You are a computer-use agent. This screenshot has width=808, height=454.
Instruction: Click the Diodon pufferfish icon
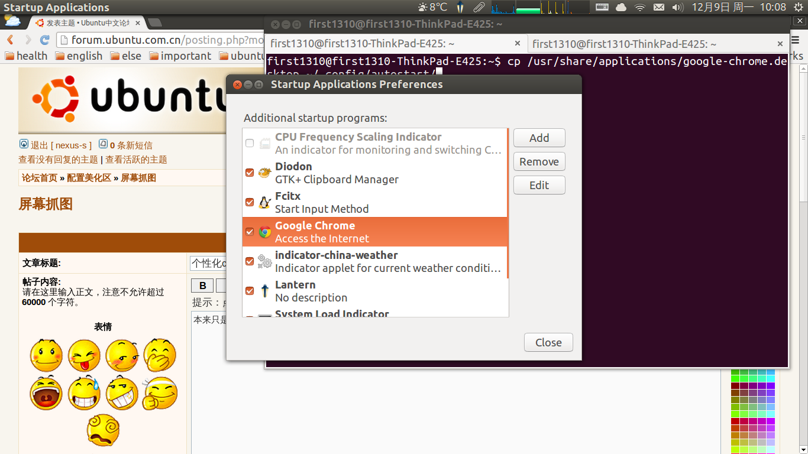point(265,173)
